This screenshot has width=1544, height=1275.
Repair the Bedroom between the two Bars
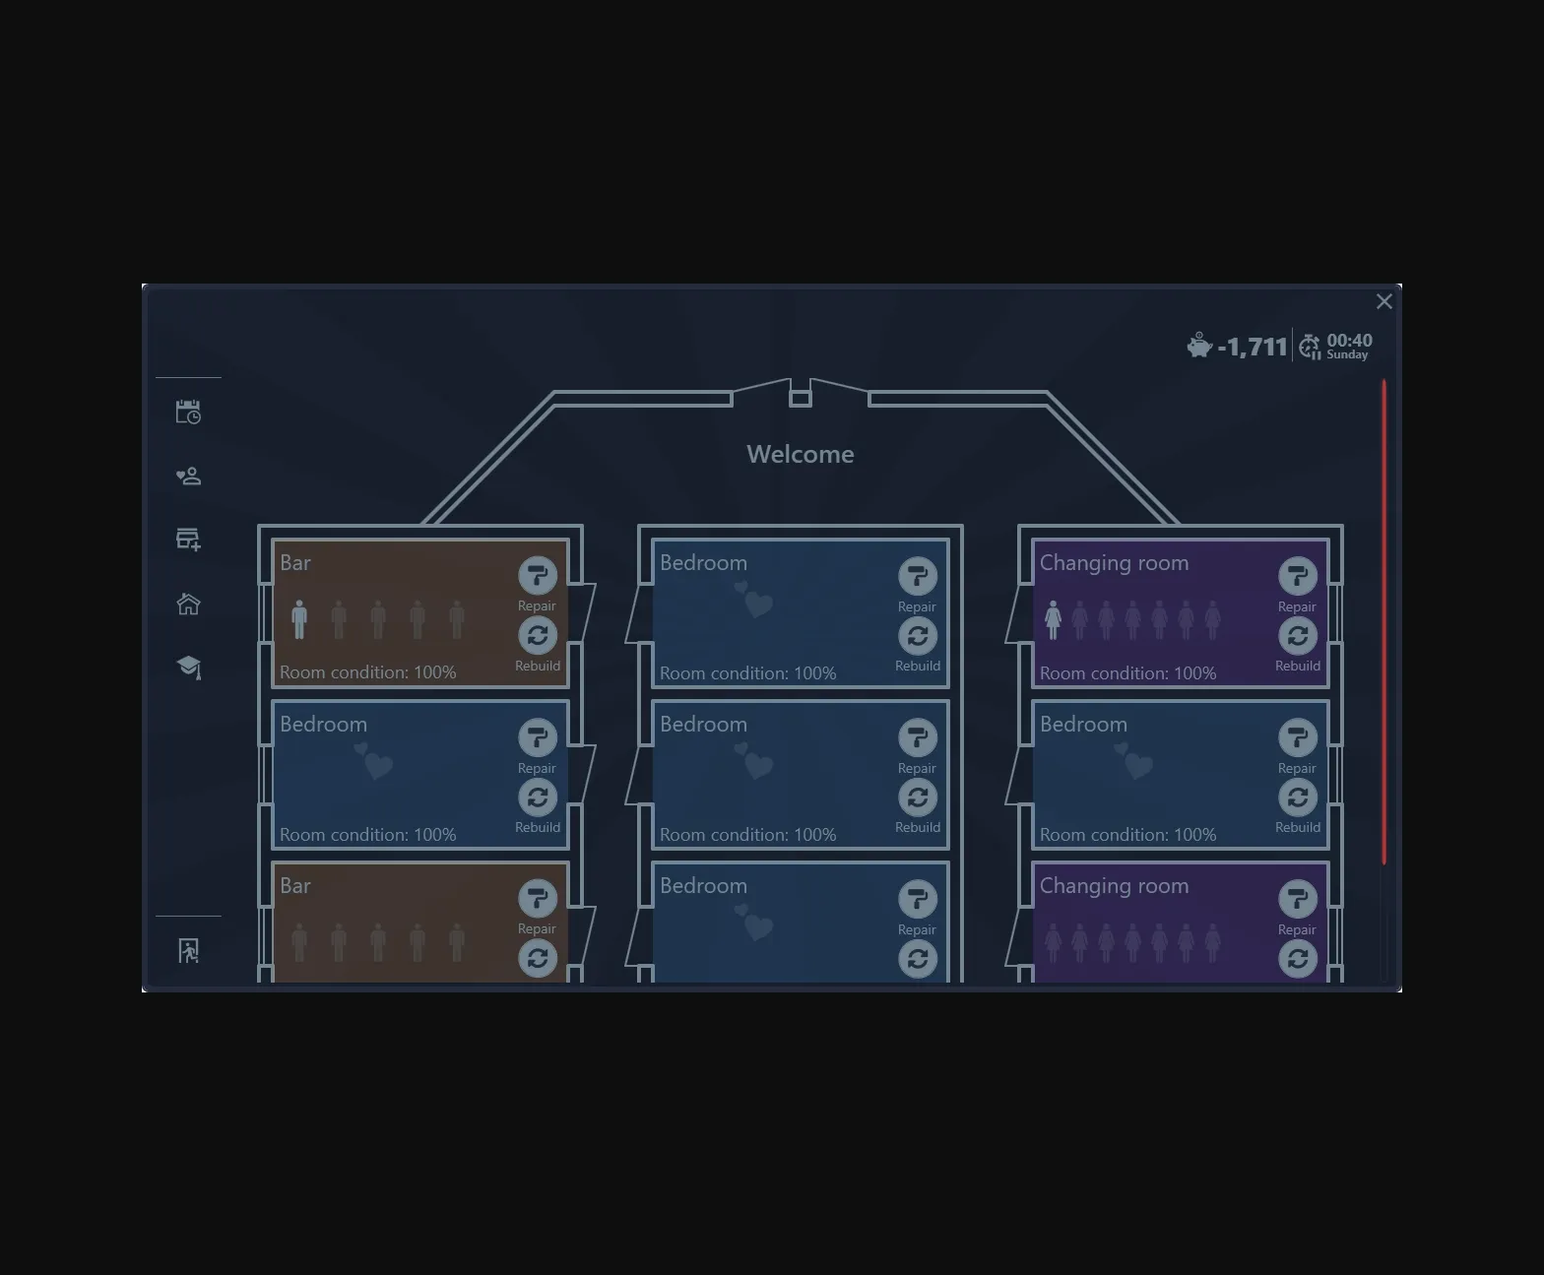click(538, 737)
